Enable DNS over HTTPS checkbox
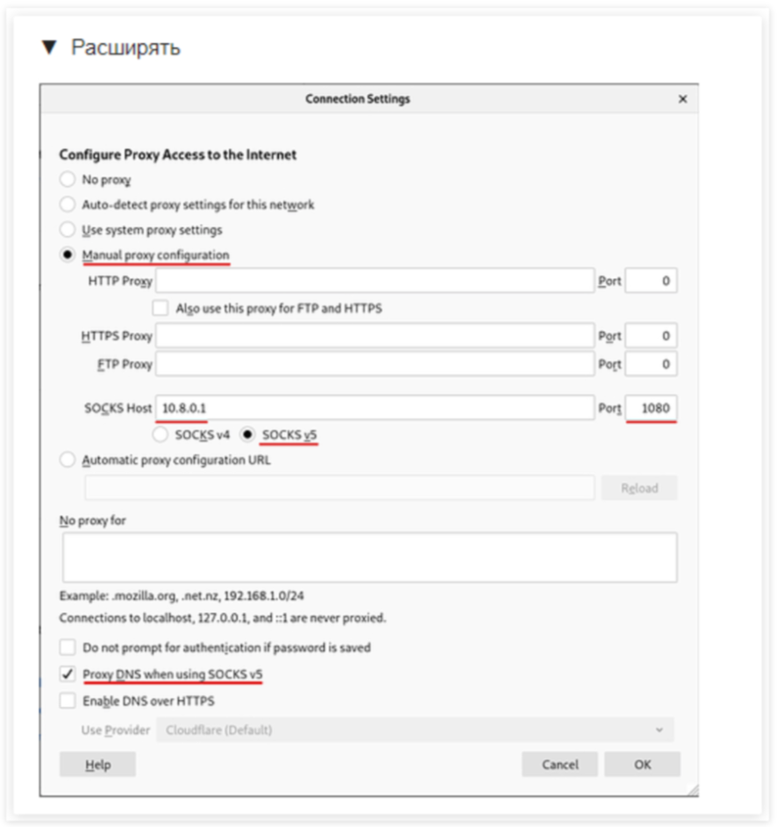The width and height of the screenshot is (777, 827). 68,701
